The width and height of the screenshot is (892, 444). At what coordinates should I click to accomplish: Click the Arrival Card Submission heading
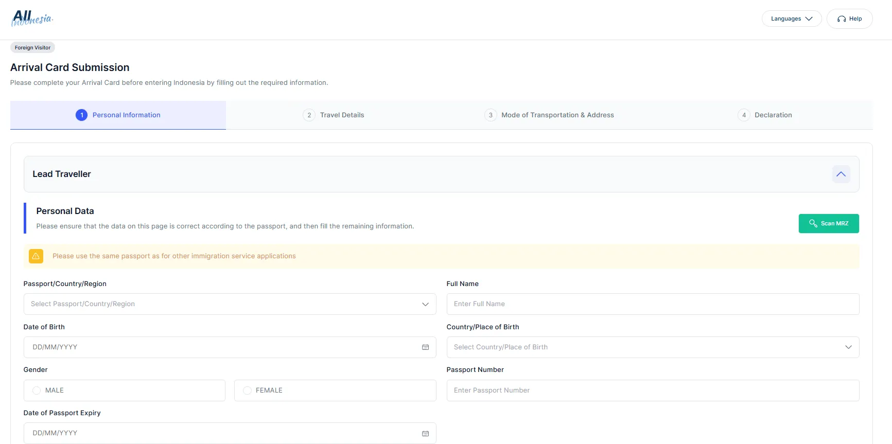(x=70, y=67)
